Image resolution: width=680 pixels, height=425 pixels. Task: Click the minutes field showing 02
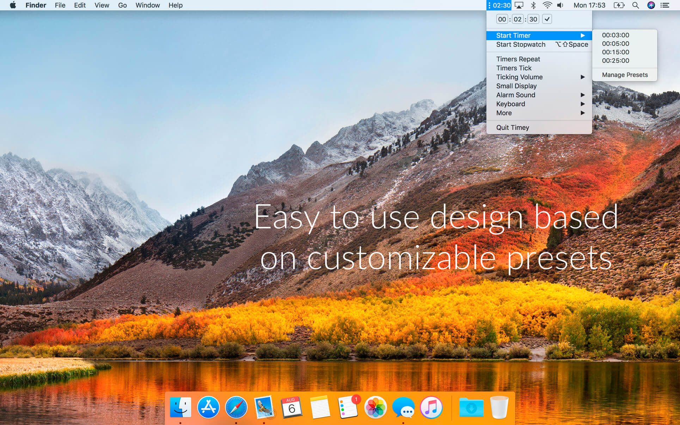click(x=517, y=19)
